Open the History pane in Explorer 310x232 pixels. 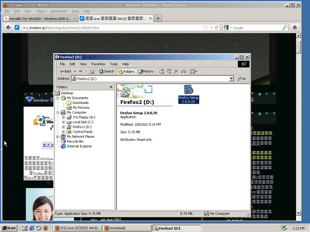click(146, 71)
